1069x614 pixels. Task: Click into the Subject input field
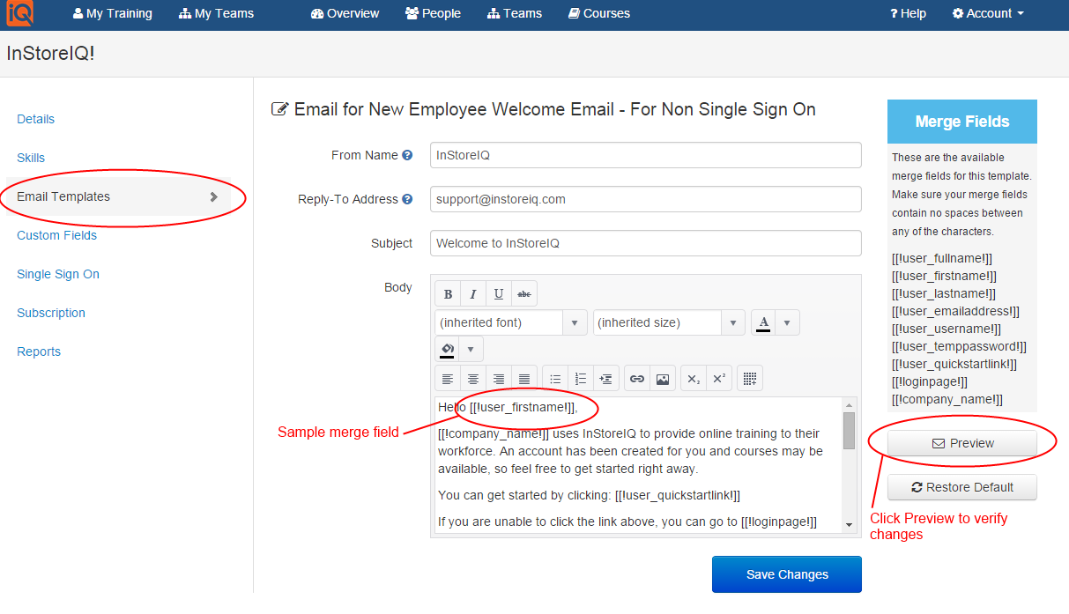click(645, 243)
